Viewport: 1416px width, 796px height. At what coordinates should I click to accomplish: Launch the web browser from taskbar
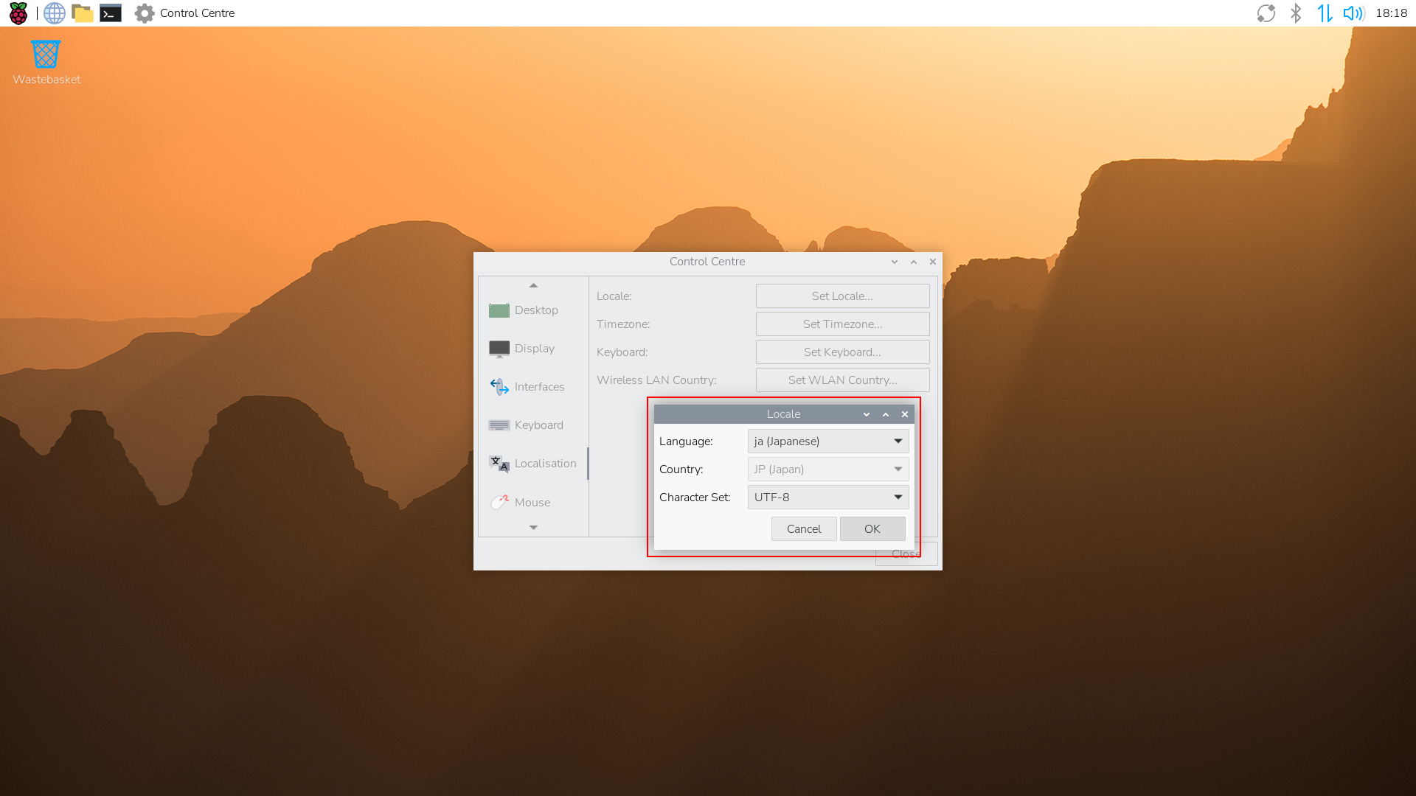pos(54,13)
